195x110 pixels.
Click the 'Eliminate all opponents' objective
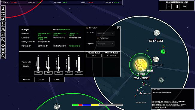[x=161, y=92]
